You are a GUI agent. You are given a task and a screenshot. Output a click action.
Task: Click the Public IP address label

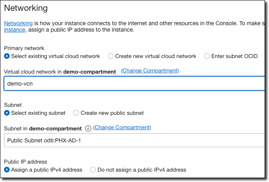pos(25,162)
